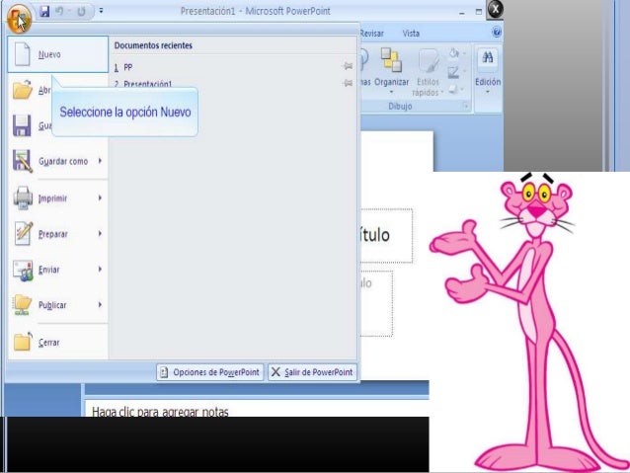The height and width of the screenshot is (473, 630).
Task: Click the Save icon in Quick Access Toolbar
Action: point(44,11)
